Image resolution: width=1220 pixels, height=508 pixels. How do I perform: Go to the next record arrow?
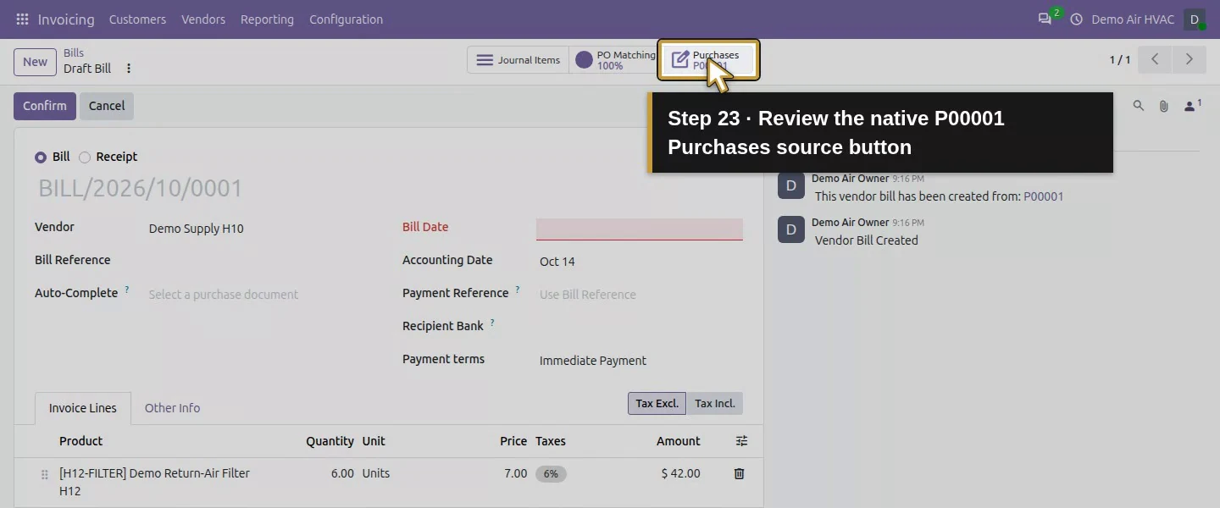[x=1189, y=59]
